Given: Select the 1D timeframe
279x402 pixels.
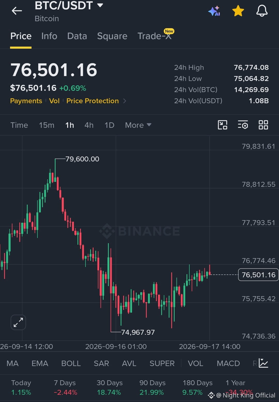Looking at the screenshot, I should [x=109, y=125].
